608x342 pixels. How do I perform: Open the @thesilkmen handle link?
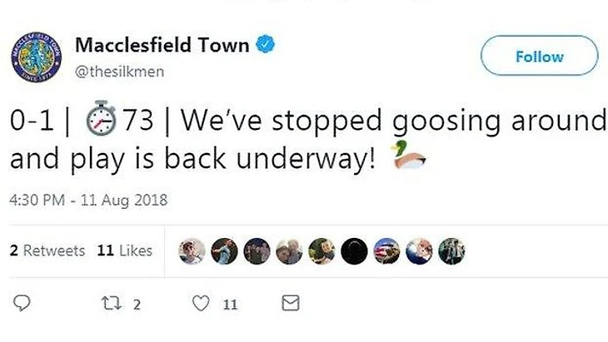pos(119,72)
